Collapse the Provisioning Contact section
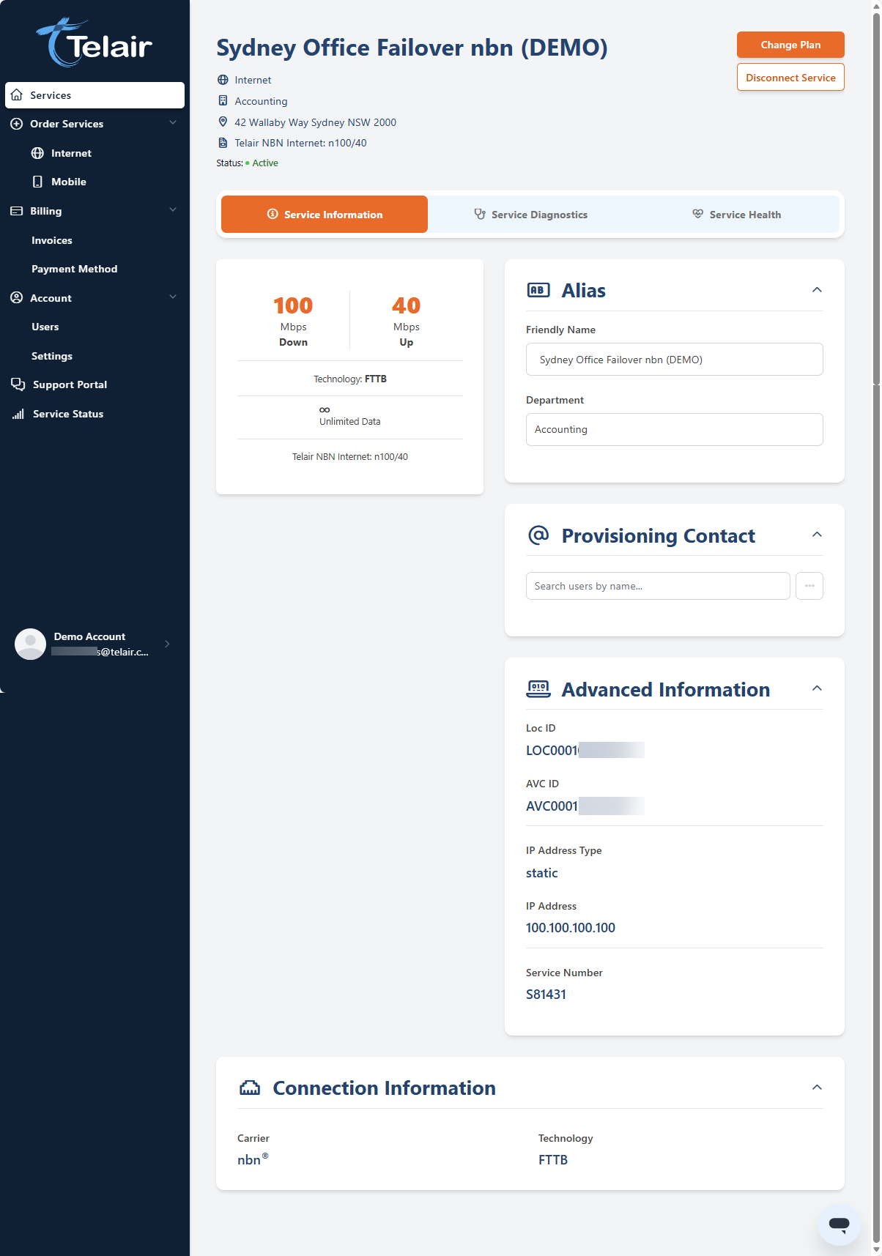 point(817,535)
